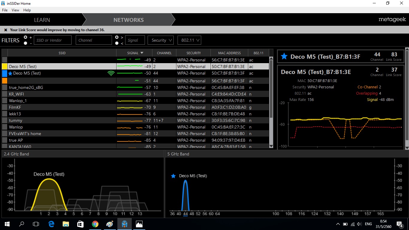The width and height of the screenshot is (409, 230).
Task: Click the gray swatch beside FilmKF
Action: point(4,107)
